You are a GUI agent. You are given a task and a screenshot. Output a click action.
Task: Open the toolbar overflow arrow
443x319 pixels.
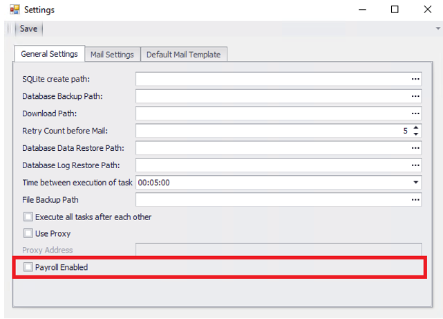pos(437,29)
